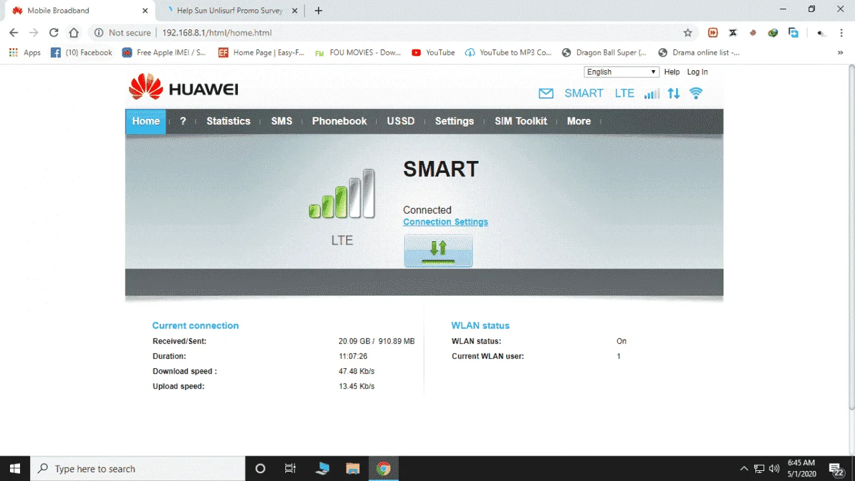Open the Drama online list bookmark

(699, 53)
